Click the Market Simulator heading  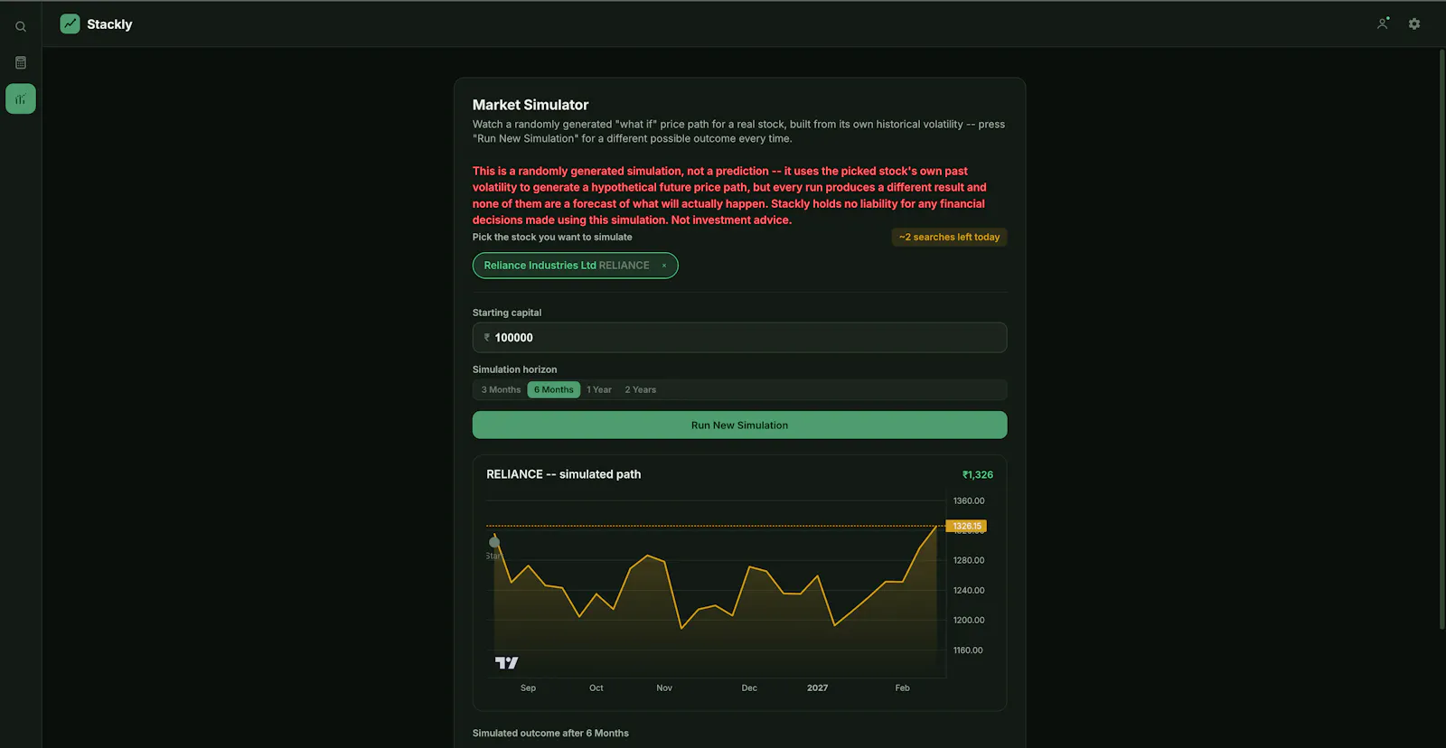(531, 106)
